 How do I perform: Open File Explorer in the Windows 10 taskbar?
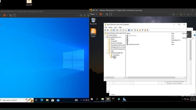coord(47,100)
